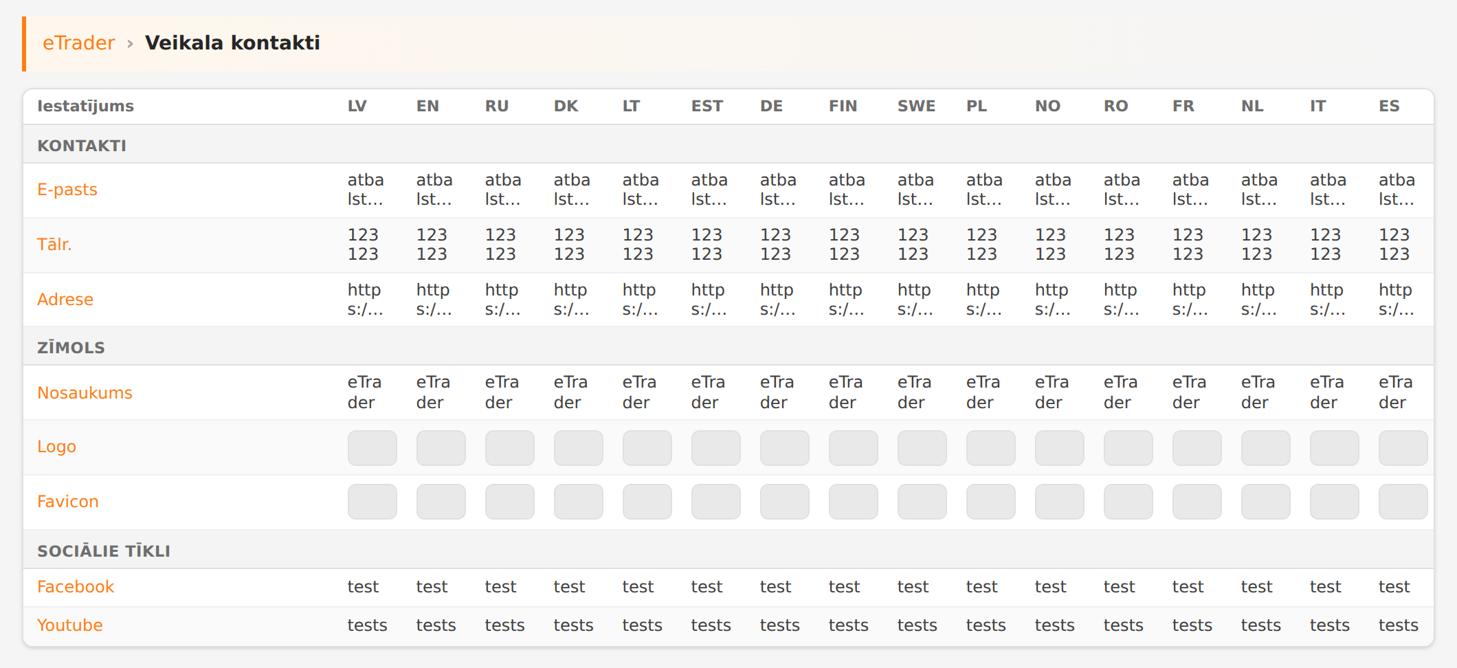The image size is (1457, 668).
Task: Open the eTrader breadcrumb link
Action: pos(78,43)
